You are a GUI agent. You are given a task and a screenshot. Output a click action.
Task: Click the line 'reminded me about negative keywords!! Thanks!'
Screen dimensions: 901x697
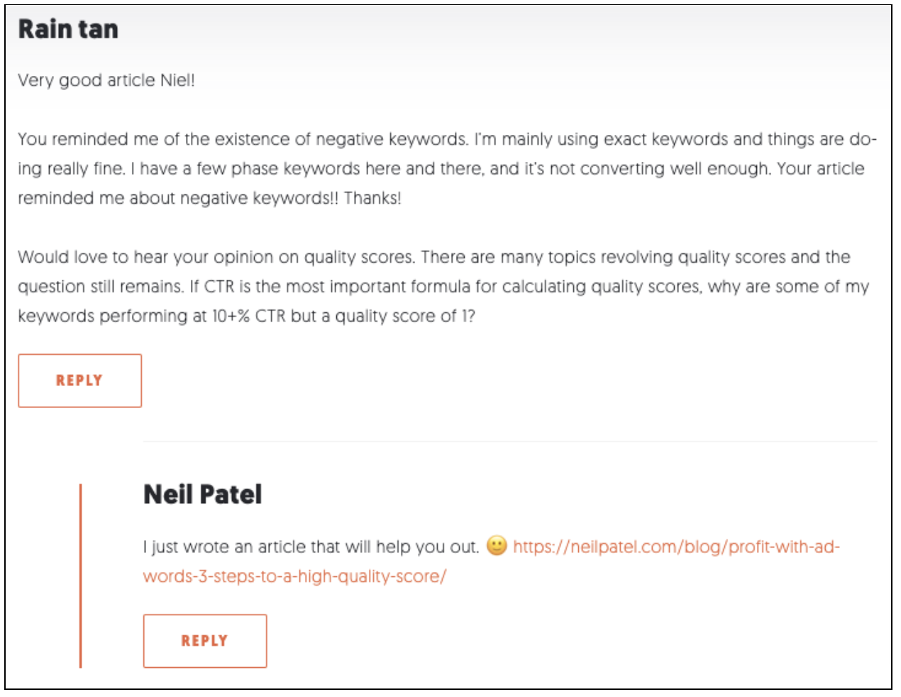210,198
